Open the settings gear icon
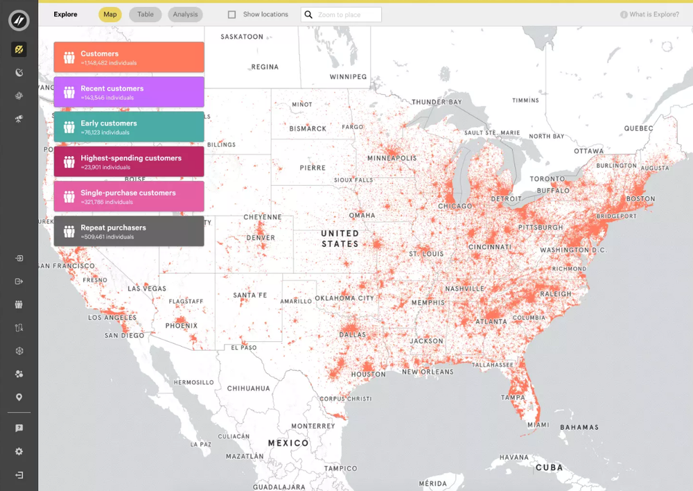This screenshot has height=491, width=693. click(x=19, y=451)
